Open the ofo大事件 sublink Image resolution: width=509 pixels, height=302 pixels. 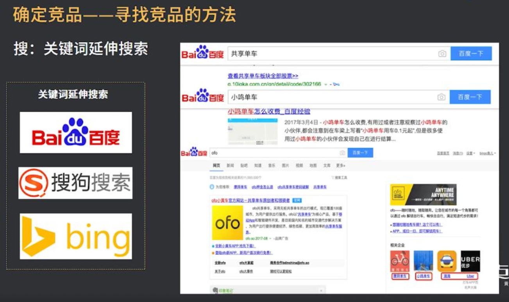coord(246,271)
